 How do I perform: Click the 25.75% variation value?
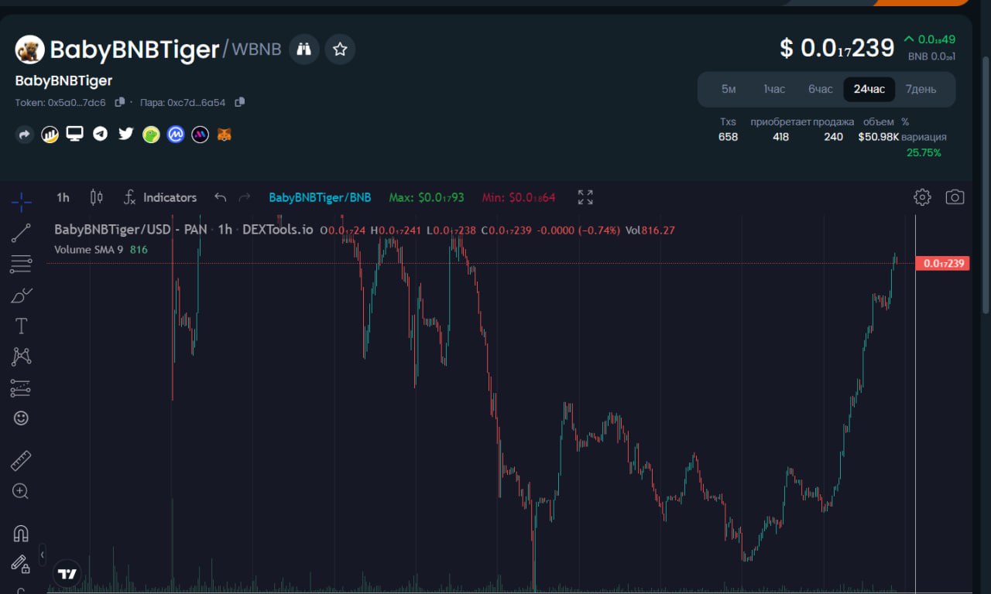[x=924, y=153]
